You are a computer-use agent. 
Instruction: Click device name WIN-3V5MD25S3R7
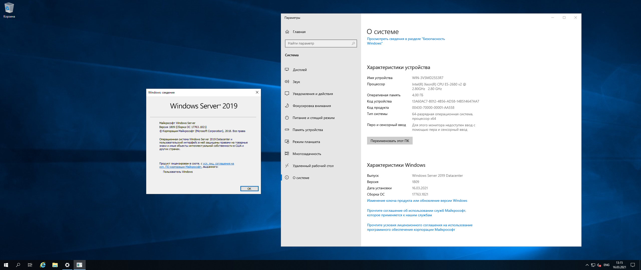[x=428, y=78]
